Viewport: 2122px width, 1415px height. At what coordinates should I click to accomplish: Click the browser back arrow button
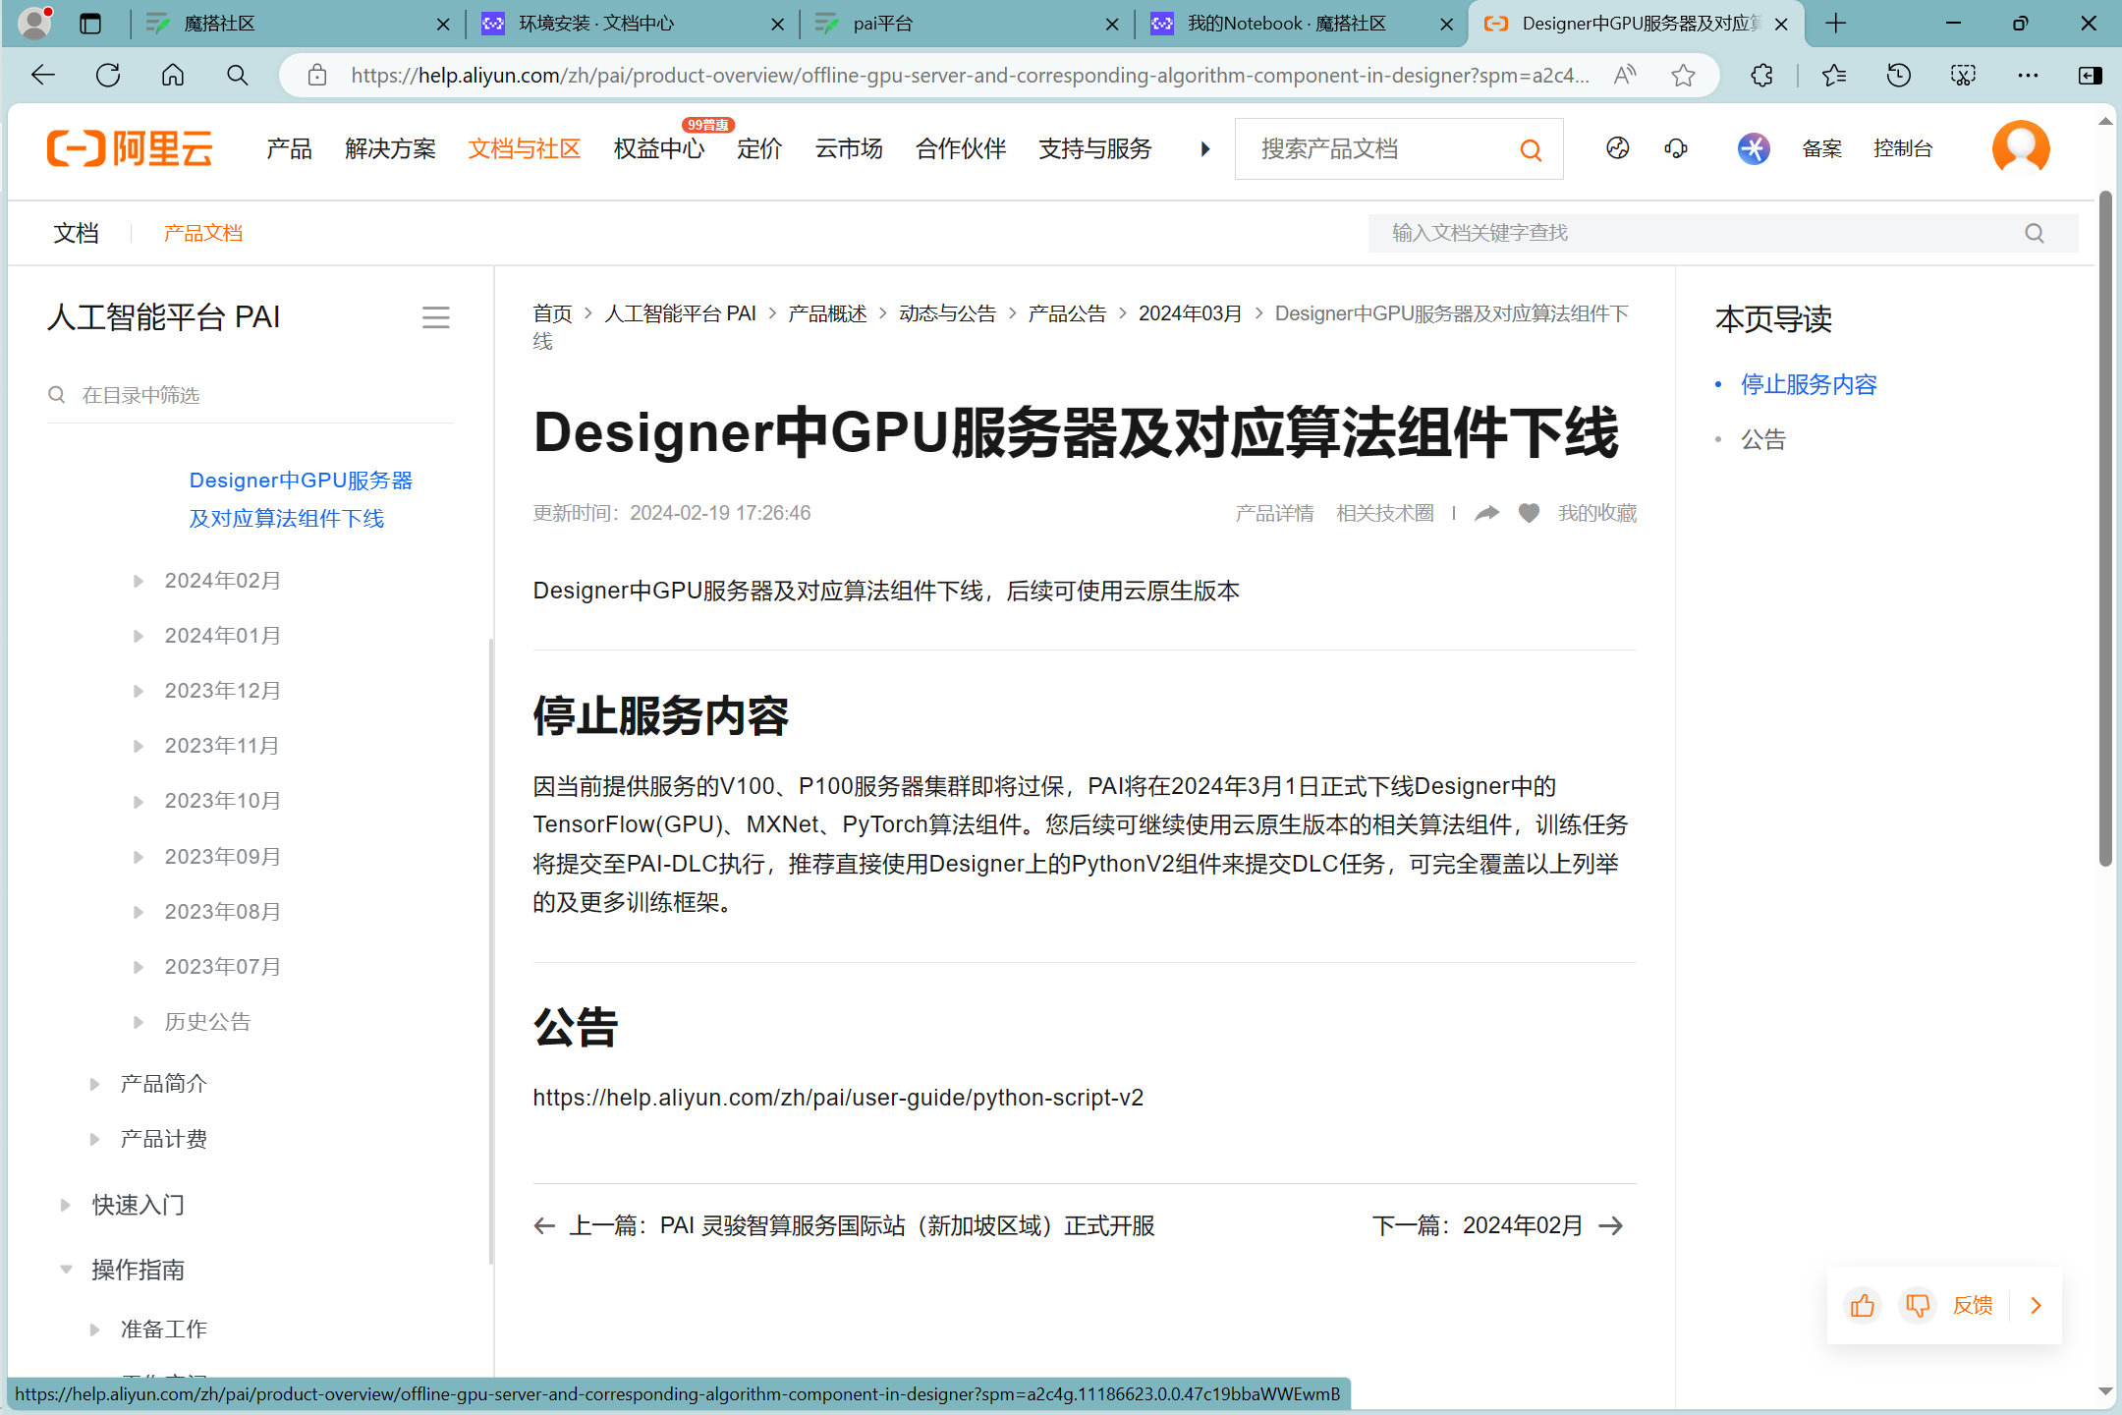pyautogui.click(x=43, y=76)
